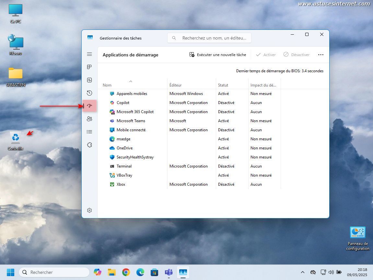Open the App history icon in sidebar
Image resolution: width=373 pixels, height=280 pixels.
pos(89,93)
